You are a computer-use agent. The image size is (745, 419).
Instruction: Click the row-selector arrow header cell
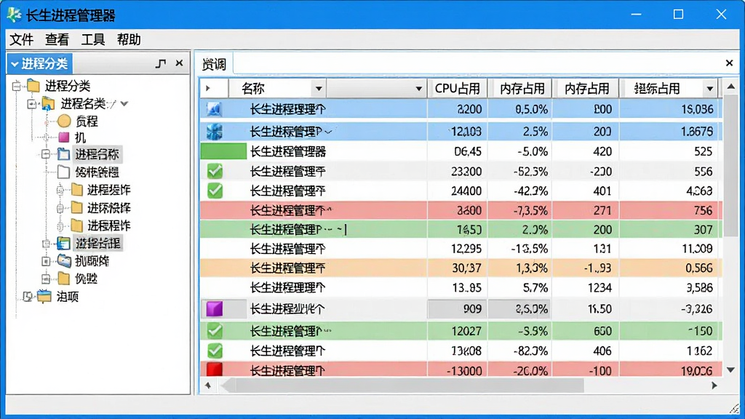[214, 88]
